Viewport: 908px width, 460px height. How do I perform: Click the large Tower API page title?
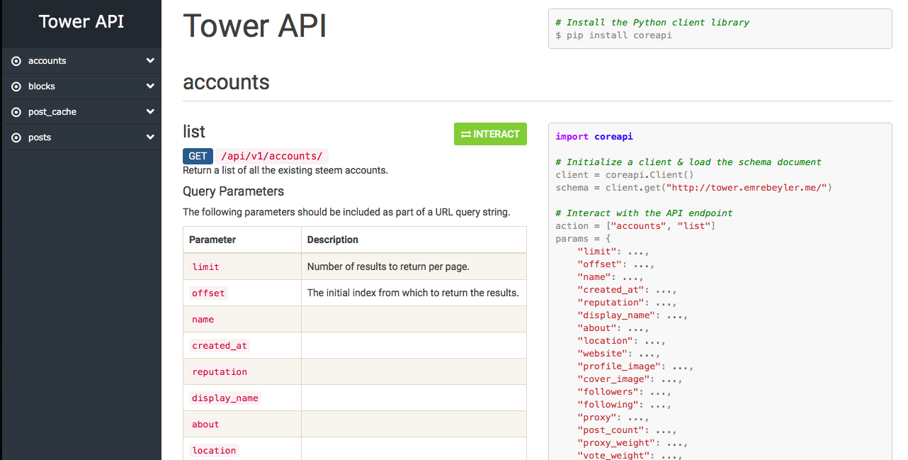click(255, 26)
